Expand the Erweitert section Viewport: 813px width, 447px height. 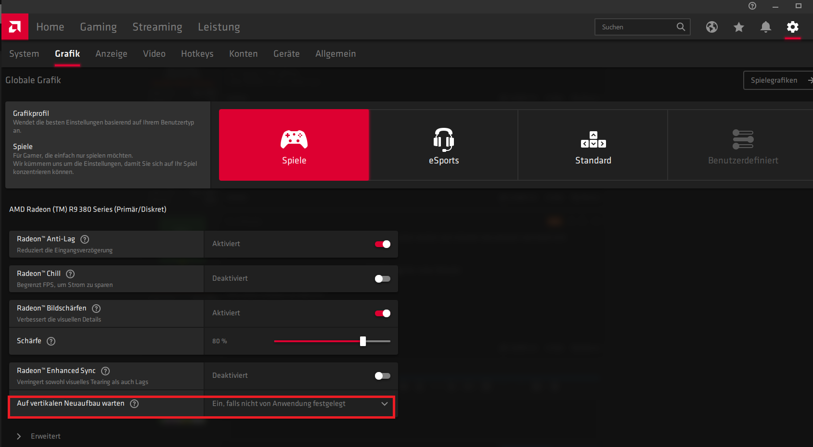coord(39,436)
